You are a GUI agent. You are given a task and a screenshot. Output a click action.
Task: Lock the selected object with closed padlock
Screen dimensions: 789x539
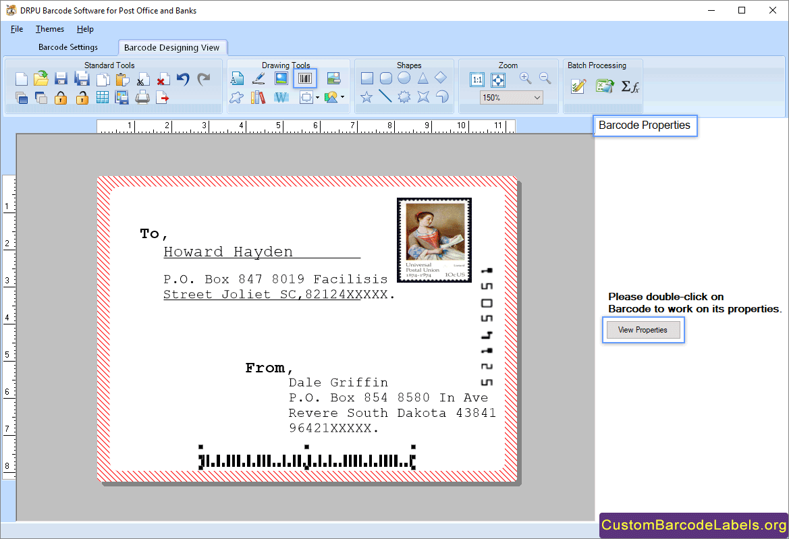point(61,98)
